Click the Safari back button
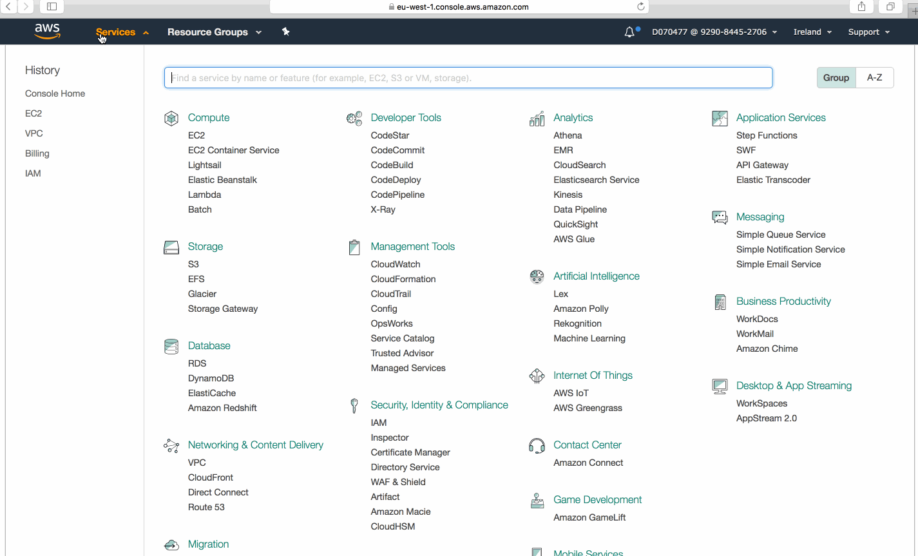918x556 pixels. coord(8,6)
